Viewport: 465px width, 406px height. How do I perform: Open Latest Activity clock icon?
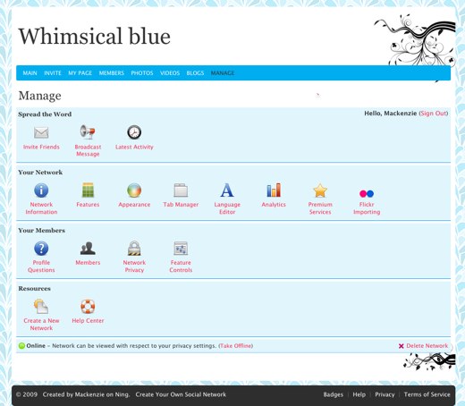click(x=134, y=132)
